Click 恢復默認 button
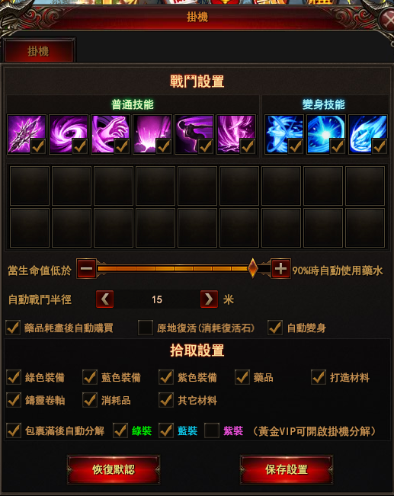The image size is (394, 496). 114,470
